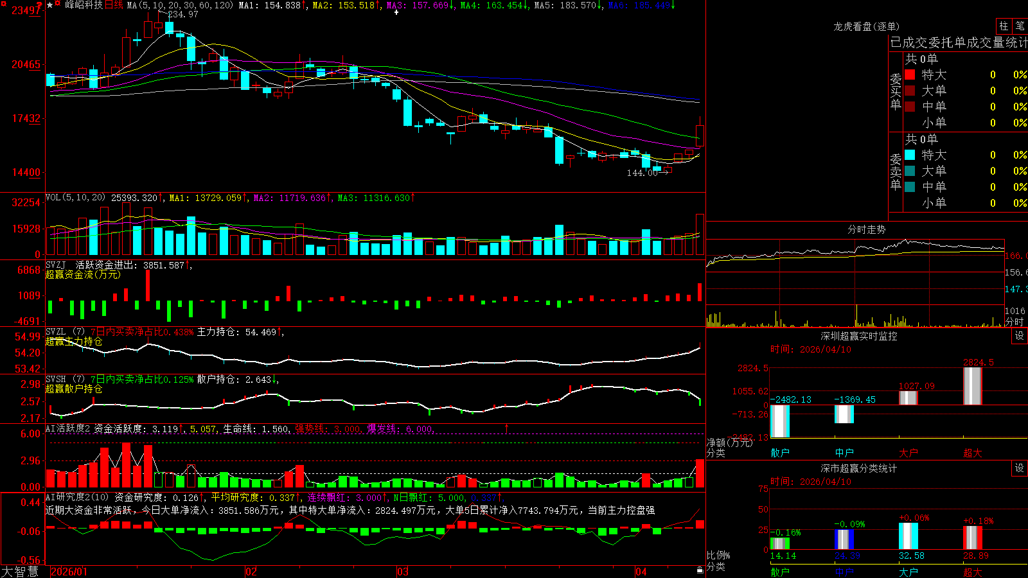Click the 峰岹科技 stock name

(x=84, y=5)
